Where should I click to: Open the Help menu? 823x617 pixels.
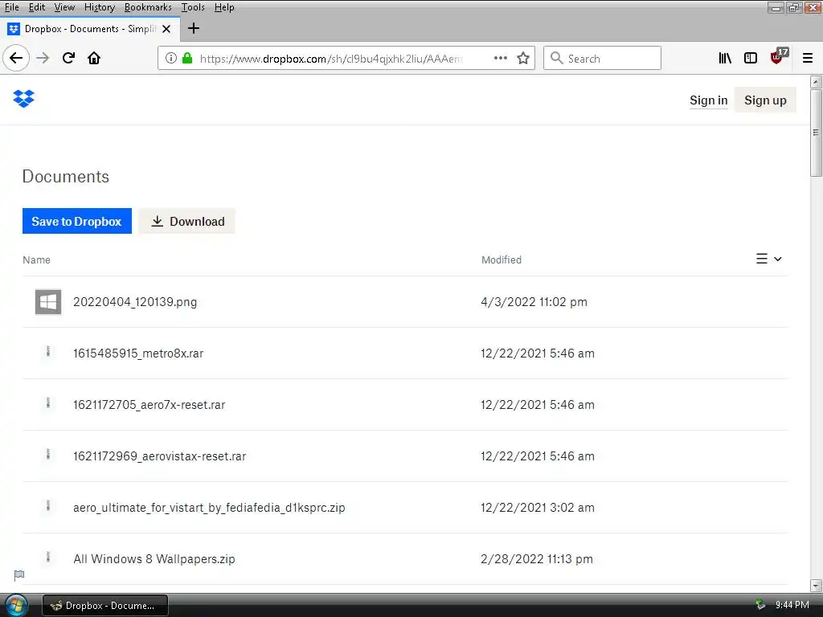224,7
